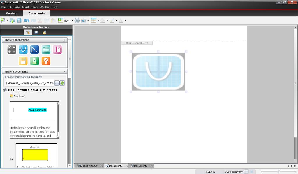Screen dimensions: 298x174
Task: Click the Redo arrow icon
Action: coord(33,20)
